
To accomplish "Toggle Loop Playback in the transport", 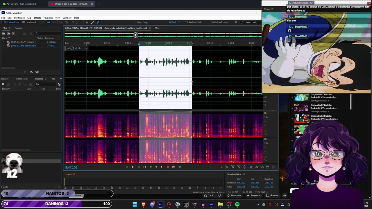I will point(174,167).
